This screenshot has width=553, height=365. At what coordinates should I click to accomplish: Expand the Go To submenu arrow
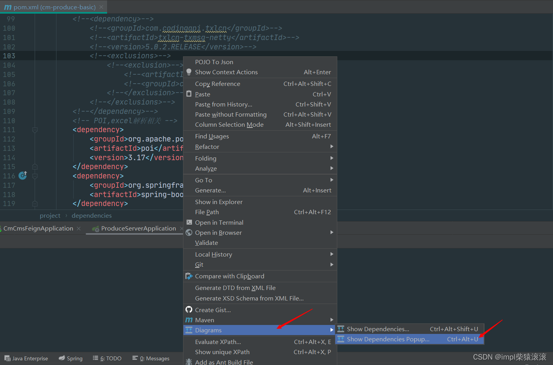point(332,180)
